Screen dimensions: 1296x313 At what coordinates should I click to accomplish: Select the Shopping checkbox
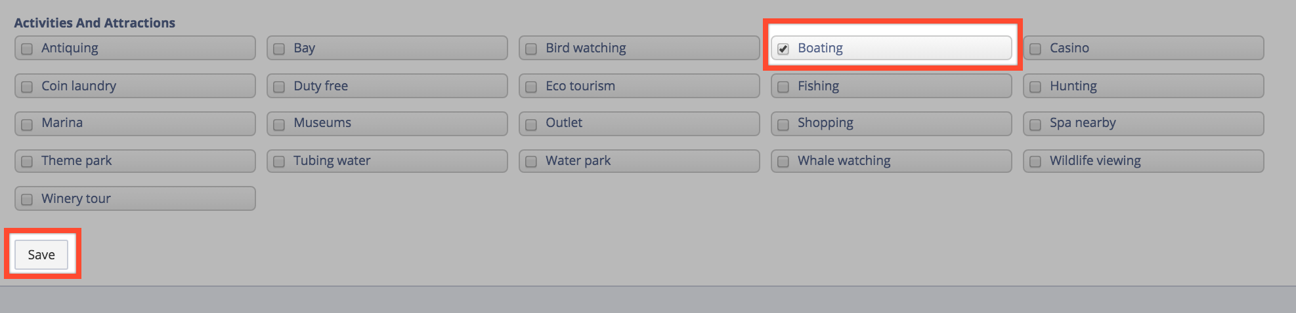pos(783,124)
